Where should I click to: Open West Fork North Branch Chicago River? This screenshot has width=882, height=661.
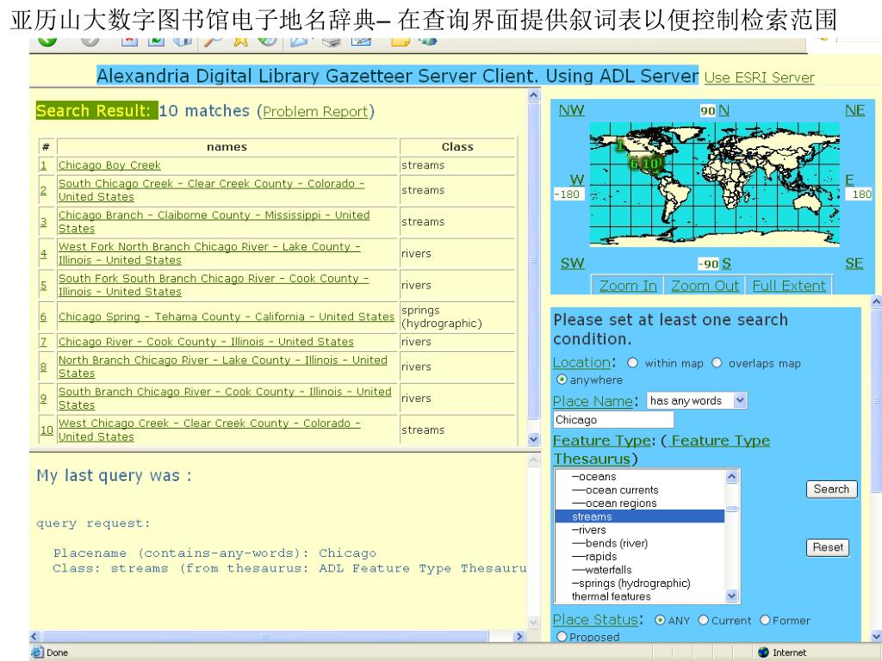coord(209,254)
